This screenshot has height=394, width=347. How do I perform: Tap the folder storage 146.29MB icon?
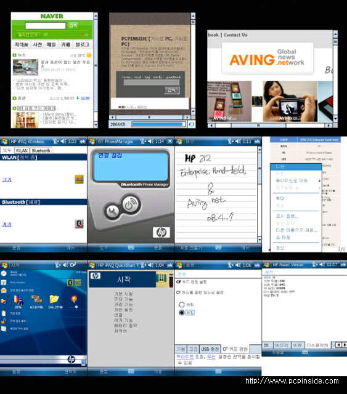[54, 299]
